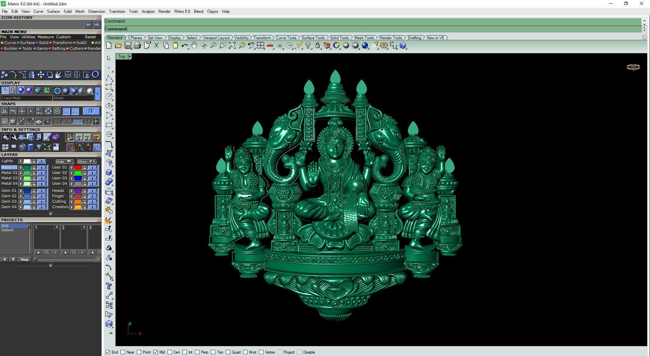Toggle the Disable osnap checkbox
The image size is (650, 356).
(x=300, y=352)
